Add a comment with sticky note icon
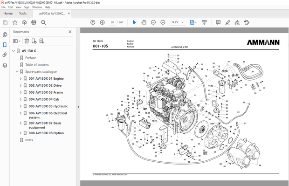289x186 pixels. (218, 22)
